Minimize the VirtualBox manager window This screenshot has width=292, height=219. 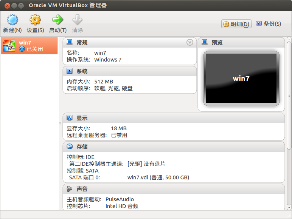[x=14, y=6]
